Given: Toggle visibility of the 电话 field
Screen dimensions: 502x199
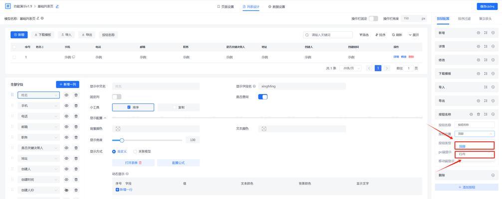Looking at the screenshot, I should (66, 116).
